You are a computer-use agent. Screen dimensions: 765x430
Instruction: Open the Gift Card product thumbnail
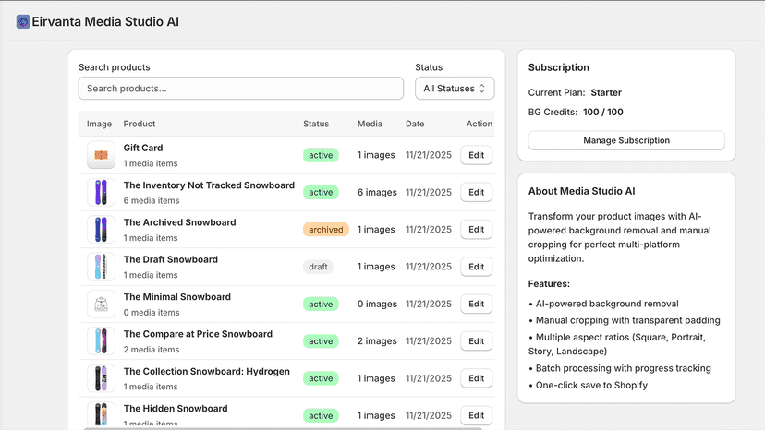(101, 155)
